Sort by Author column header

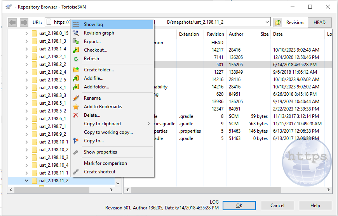pyautogui.click(x=236, y=34)
